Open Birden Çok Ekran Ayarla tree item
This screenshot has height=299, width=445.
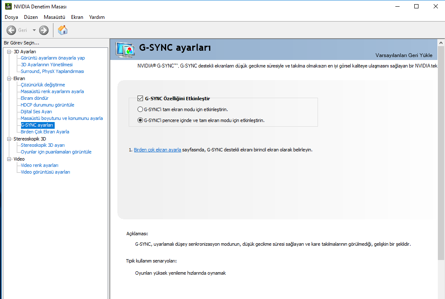click(x=45, y=132)
